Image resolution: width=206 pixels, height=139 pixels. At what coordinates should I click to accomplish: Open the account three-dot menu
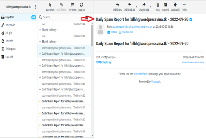point(35,7)
